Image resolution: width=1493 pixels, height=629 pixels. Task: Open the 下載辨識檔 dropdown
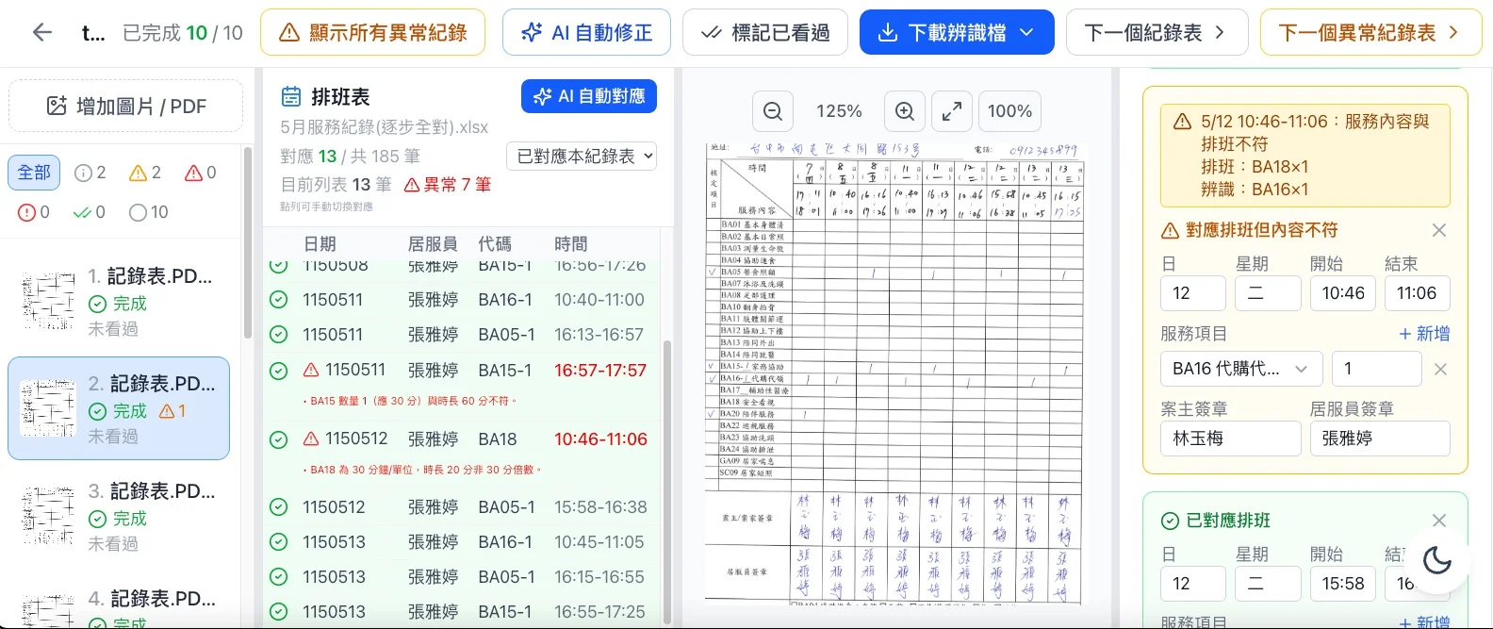tap(957, 33)
